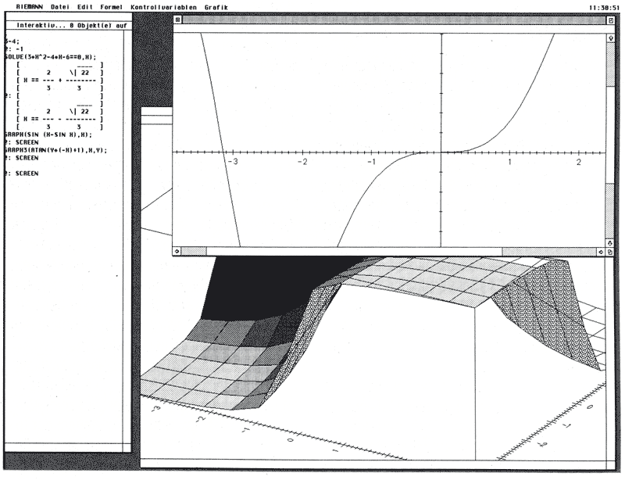This screenshot has height=480, width=625.
Task: Expand the Kontrollvariablen menu
Action: [x=164, y=6]
